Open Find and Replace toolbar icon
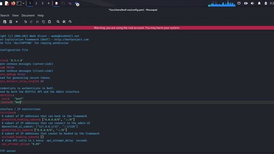 coord(64,22)
